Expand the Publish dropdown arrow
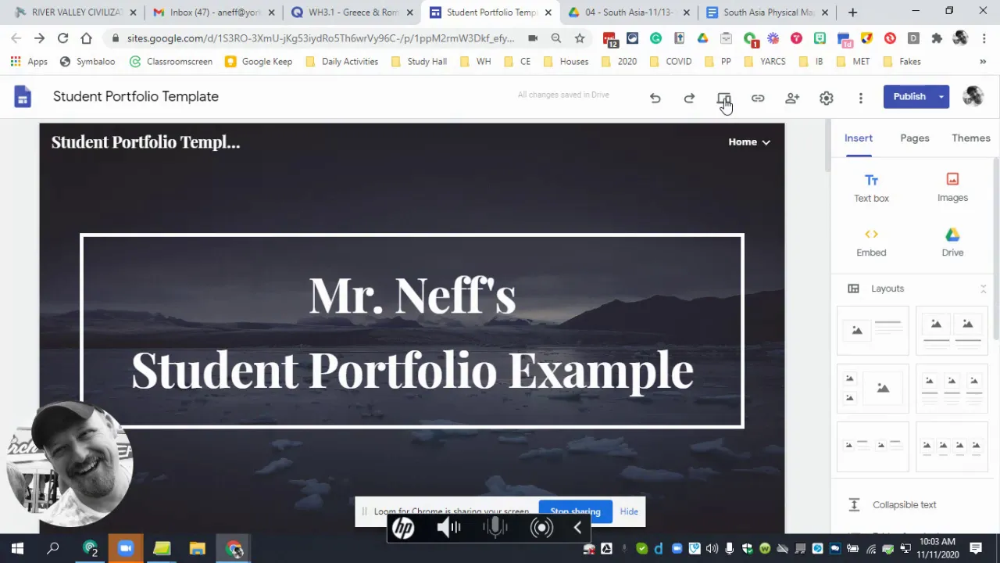Screen dimensions: 1000x563 [x=941, y=96]
